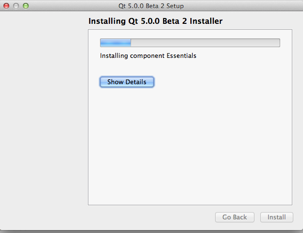The width and height of the screenshot is (303, 233).
Task: Click empty footer area left of Go Back
Action: coord(146,217)
